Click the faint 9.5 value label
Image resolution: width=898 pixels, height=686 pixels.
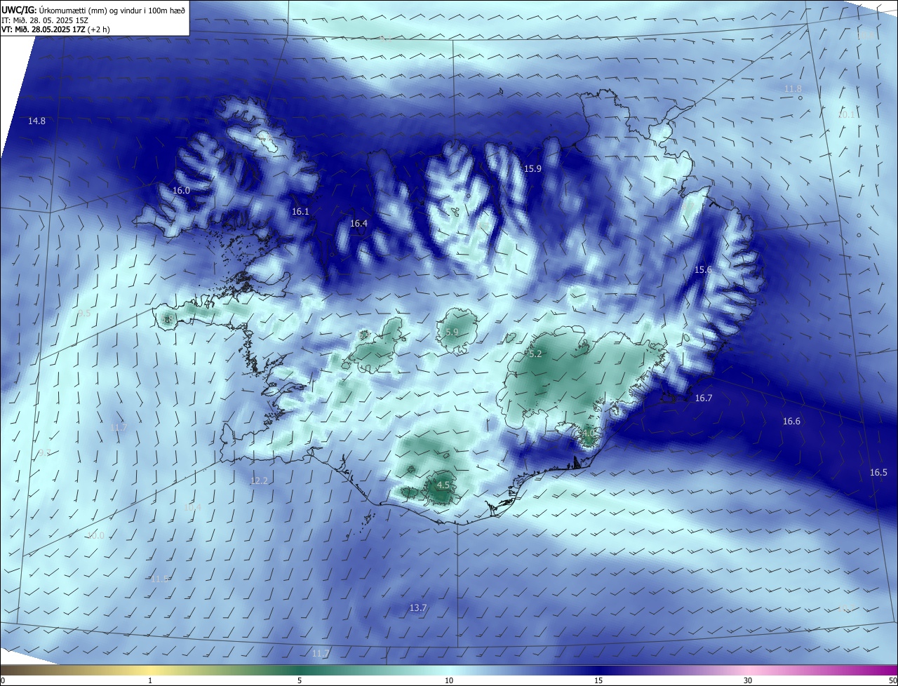click(x=84, y=314)
